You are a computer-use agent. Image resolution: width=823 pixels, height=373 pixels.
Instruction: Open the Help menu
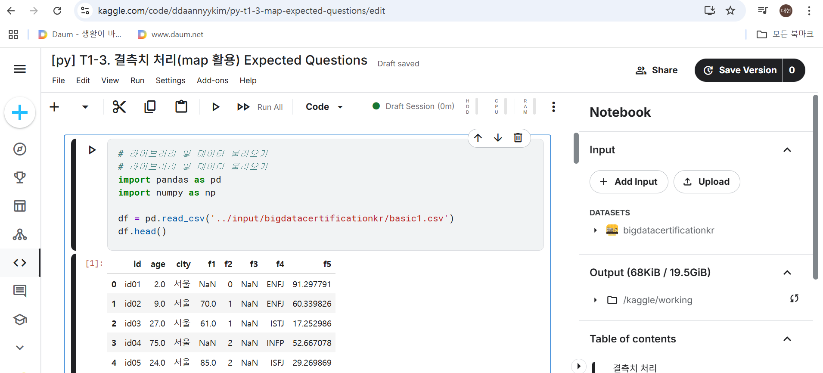(x=248, y=81)
